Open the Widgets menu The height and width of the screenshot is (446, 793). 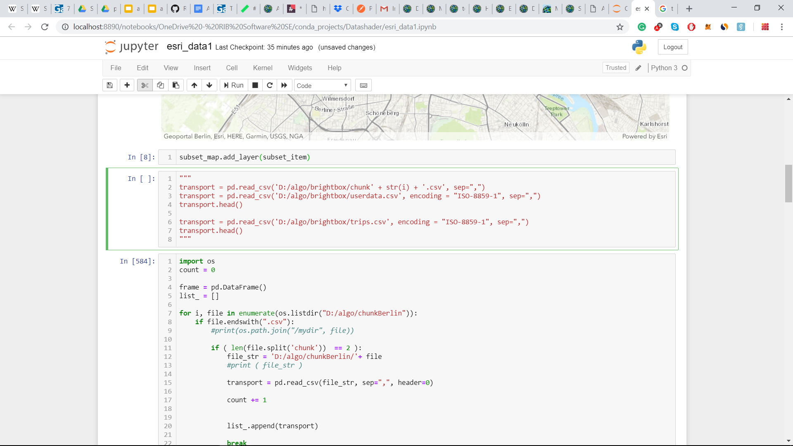click(300, 68)
